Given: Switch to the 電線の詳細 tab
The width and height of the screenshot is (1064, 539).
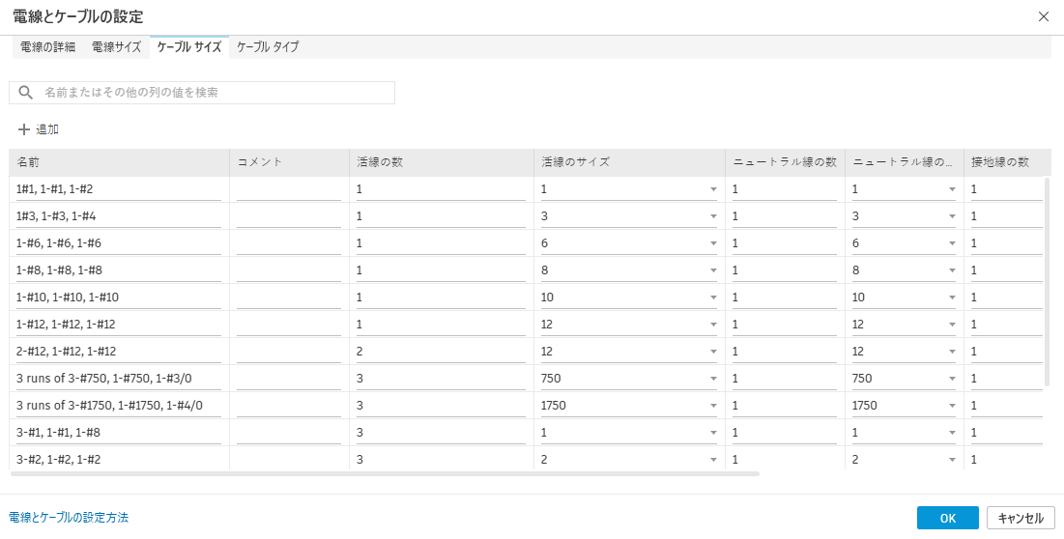Looking at the screenshot, I should point(47,46).
